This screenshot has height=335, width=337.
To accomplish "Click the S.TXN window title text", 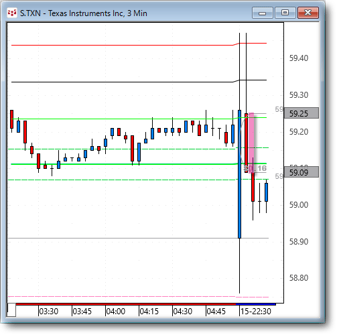I will tap(84, 13).
